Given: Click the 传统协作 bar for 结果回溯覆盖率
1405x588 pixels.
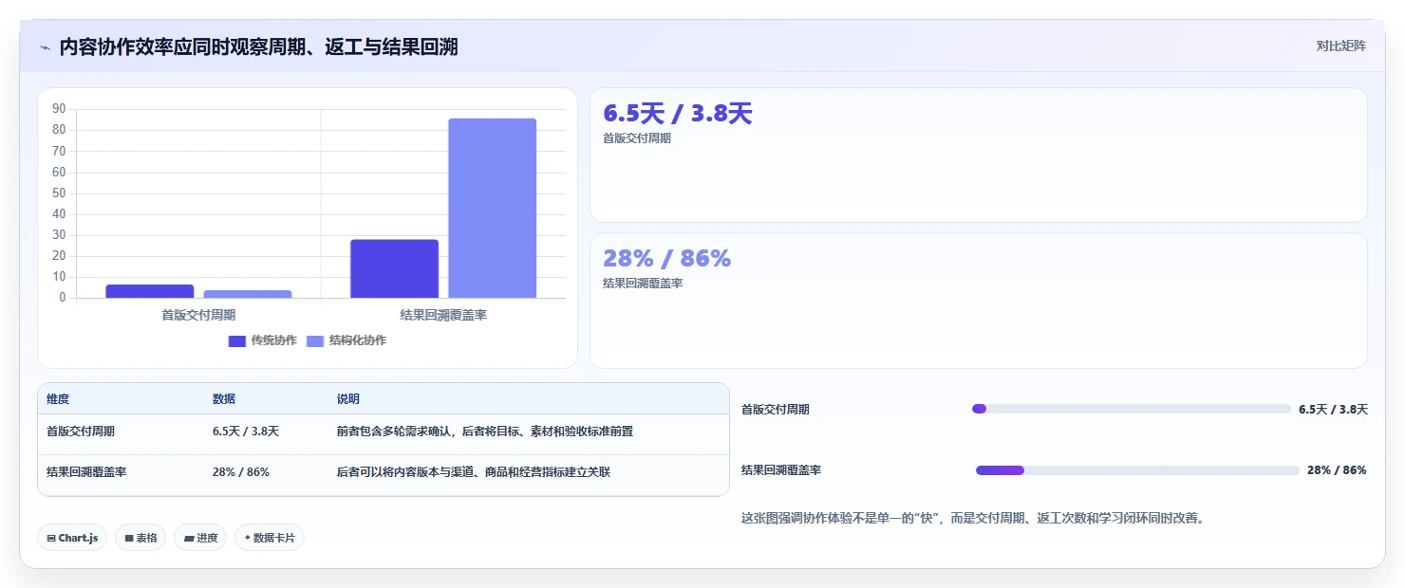Looking at the screenshot, I should (394, 268).
